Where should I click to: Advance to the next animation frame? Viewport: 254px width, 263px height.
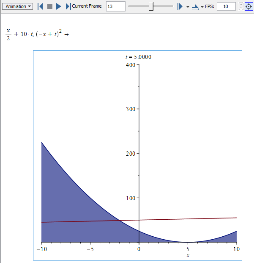point(68,6)
